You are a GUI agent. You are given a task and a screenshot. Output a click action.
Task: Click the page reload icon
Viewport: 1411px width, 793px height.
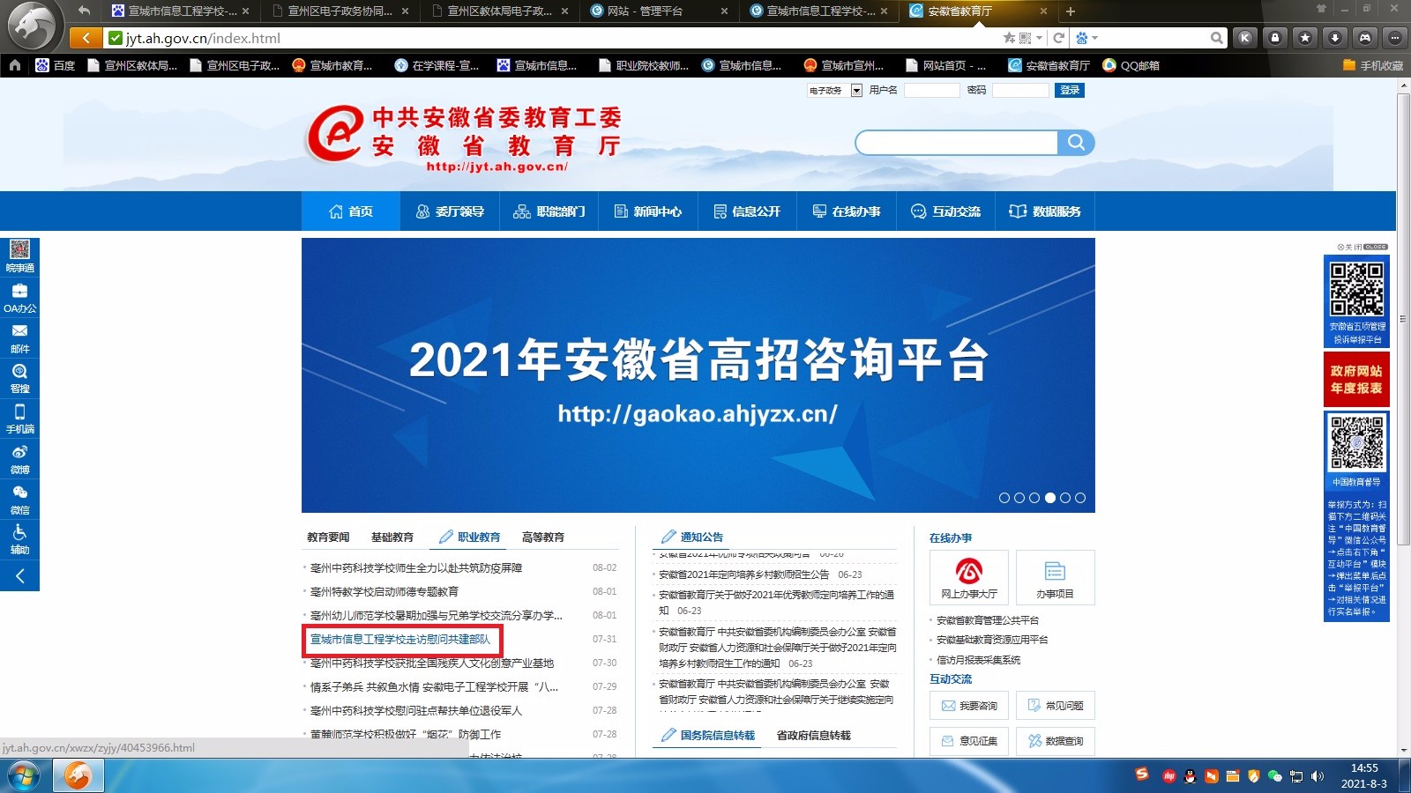pyautogui.click(x=1058, y=38)
